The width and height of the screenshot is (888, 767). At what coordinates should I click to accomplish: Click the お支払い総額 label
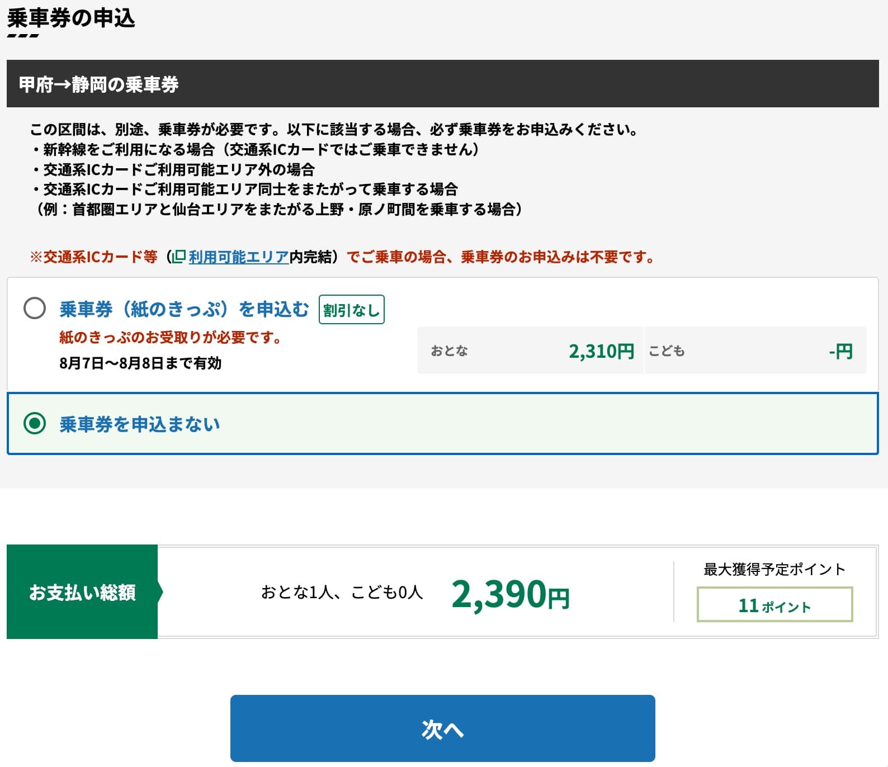[x=82, y=592]
